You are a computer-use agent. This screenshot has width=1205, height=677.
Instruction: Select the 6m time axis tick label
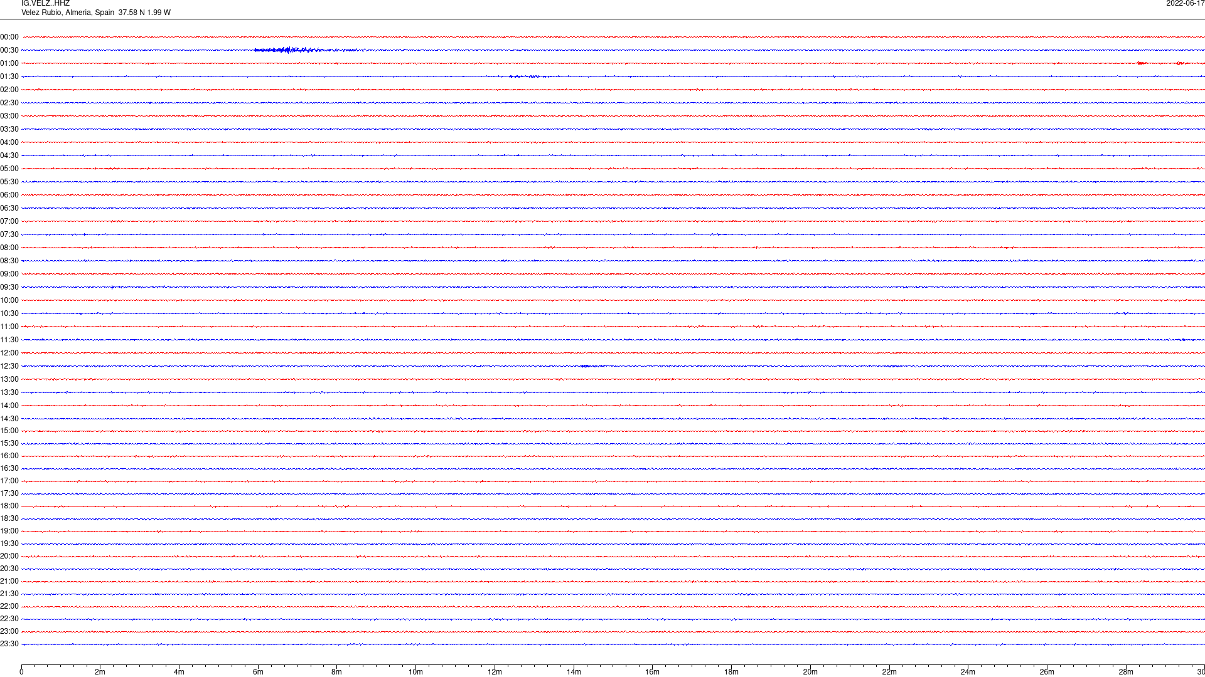click(258, 672)
